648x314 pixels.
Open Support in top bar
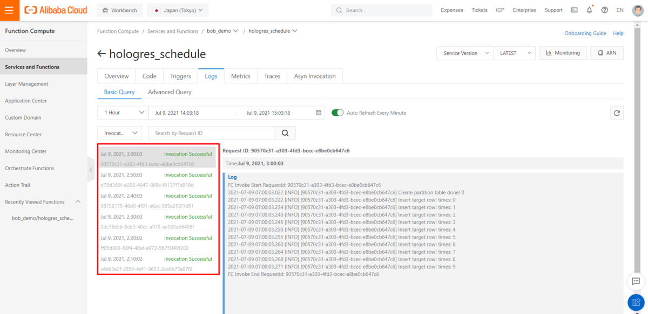[553, 10]
